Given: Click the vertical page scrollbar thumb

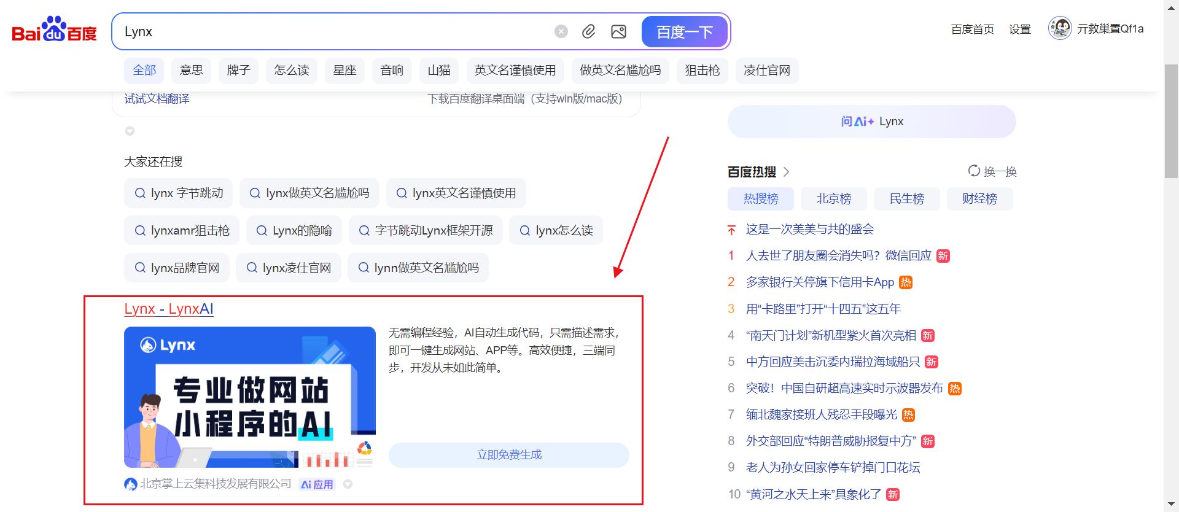Looking at the screenshot, I should 1171,121.
